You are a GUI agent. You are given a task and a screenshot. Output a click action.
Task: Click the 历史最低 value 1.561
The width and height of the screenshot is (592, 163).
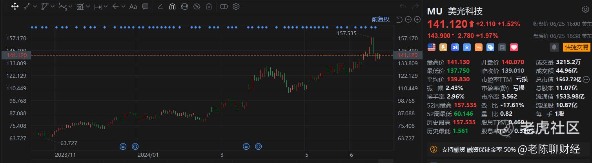(461, 131)
